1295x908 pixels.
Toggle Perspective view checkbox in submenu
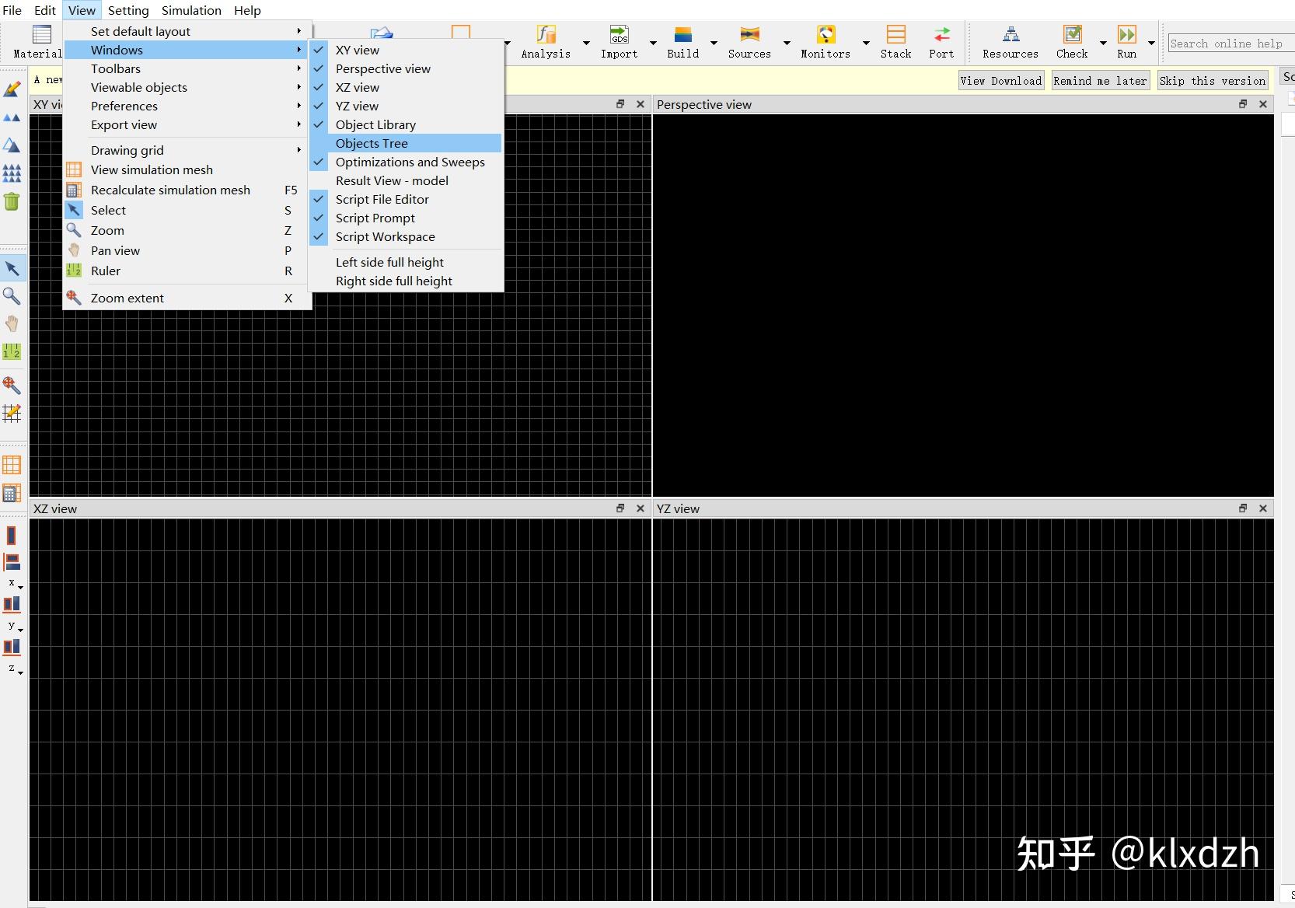(x=406, y=68)
